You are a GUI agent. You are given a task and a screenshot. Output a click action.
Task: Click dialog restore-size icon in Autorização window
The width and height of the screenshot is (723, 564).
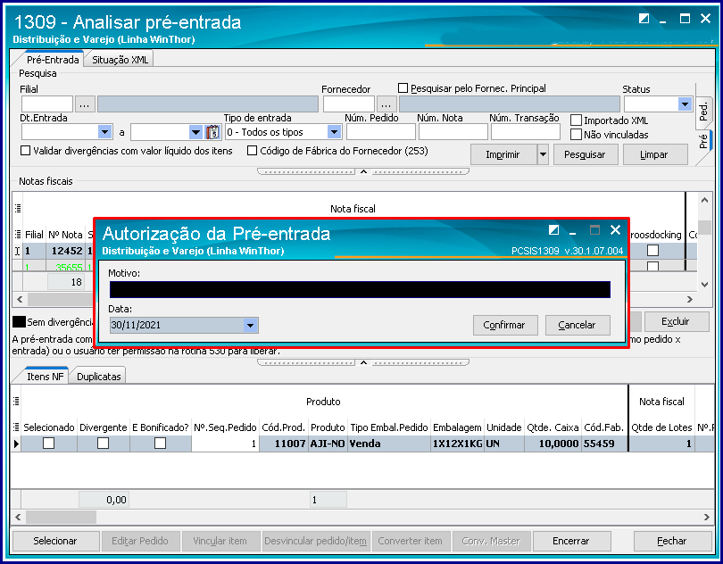(553, 229)
